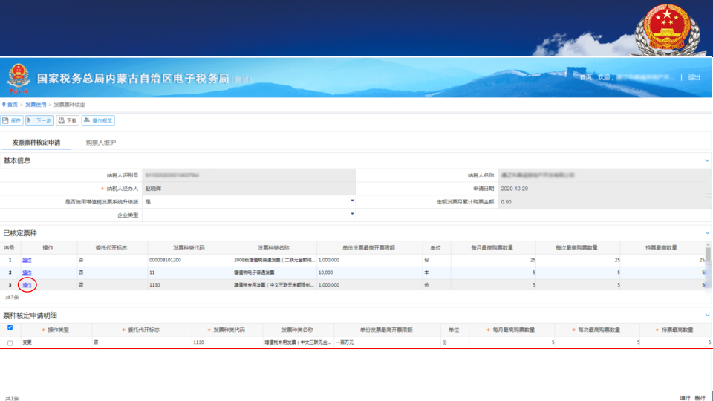Click 定额发票月累计购票金额 value 0.00
Screen dimensions: 713x401
[604, 201]
